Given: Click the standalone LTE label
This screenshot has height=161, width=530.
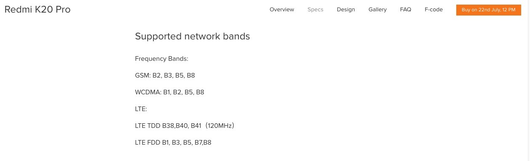Looking at the screenshot, I should [x=141, y=109].
